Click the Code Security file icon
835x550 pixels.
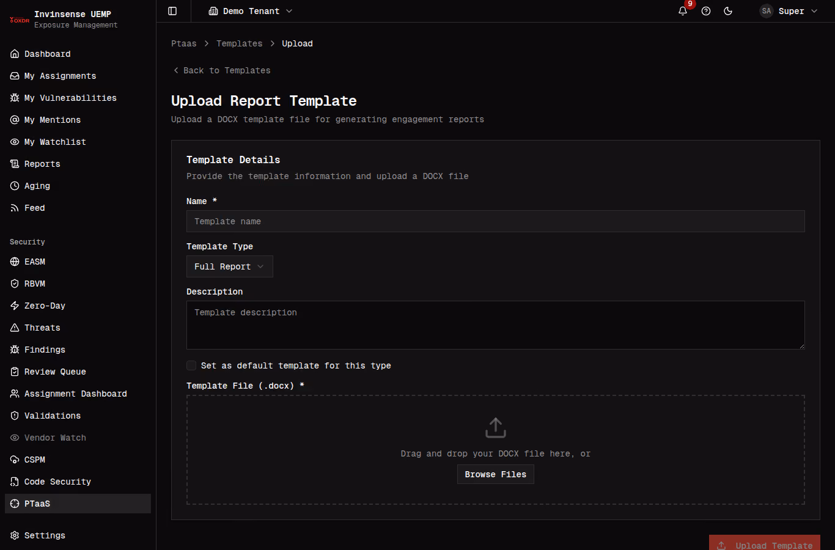tap(15, 482)
